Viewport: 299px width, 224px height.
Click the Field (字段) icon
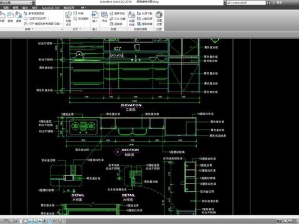pyautogui.click(x=104, y=17)
